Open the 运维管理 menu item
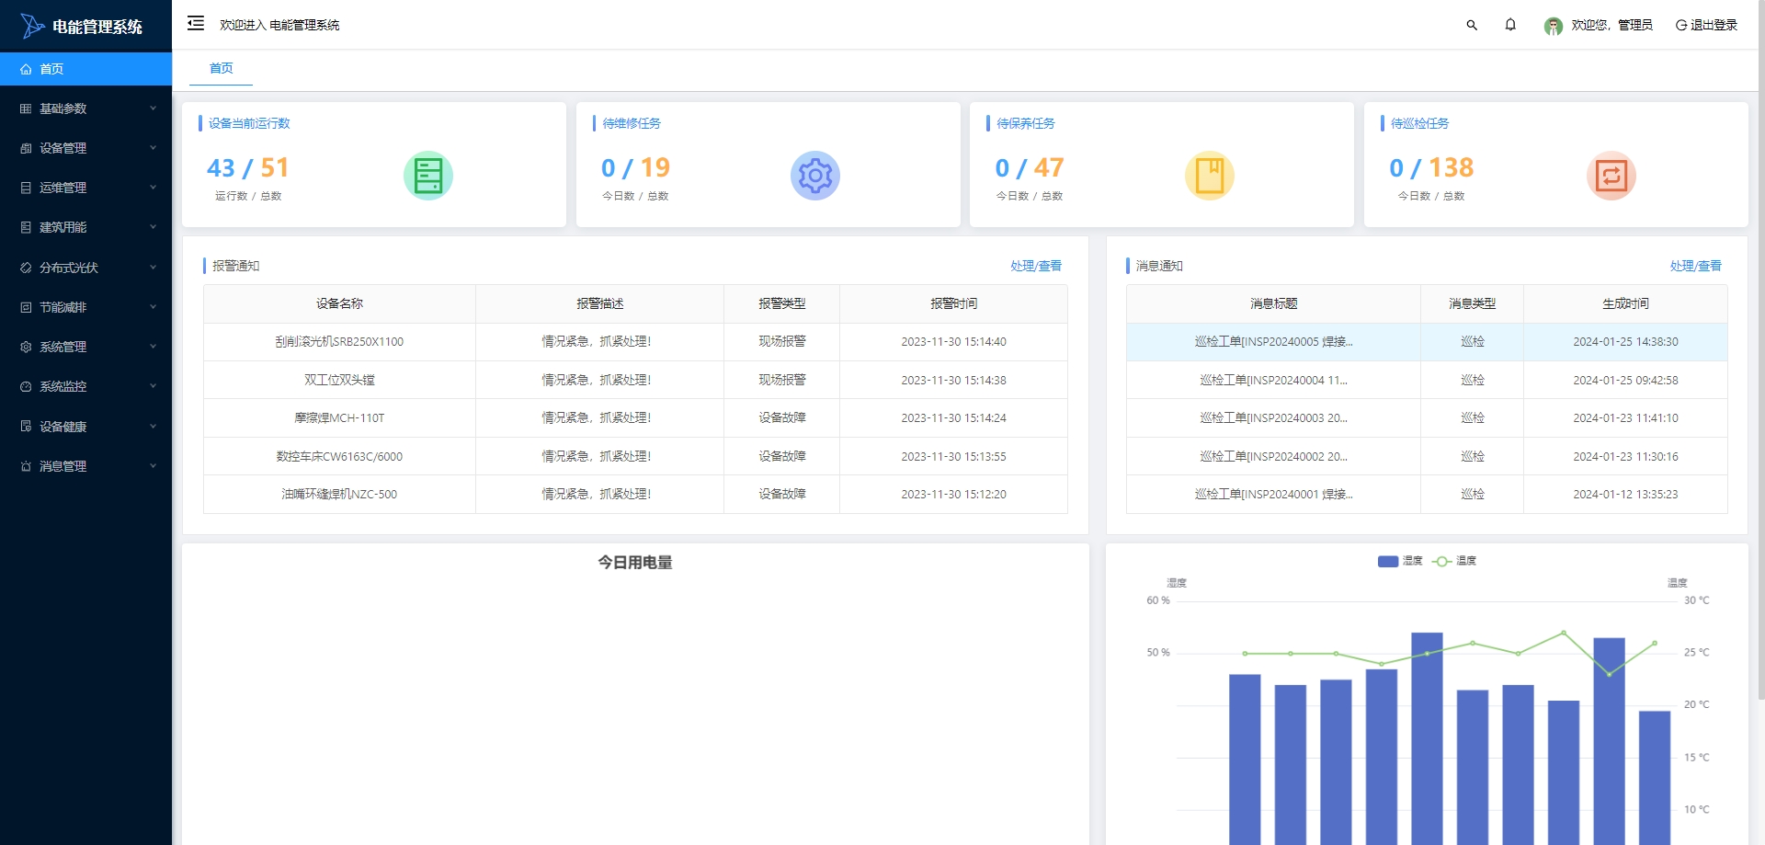 [85, 188]
